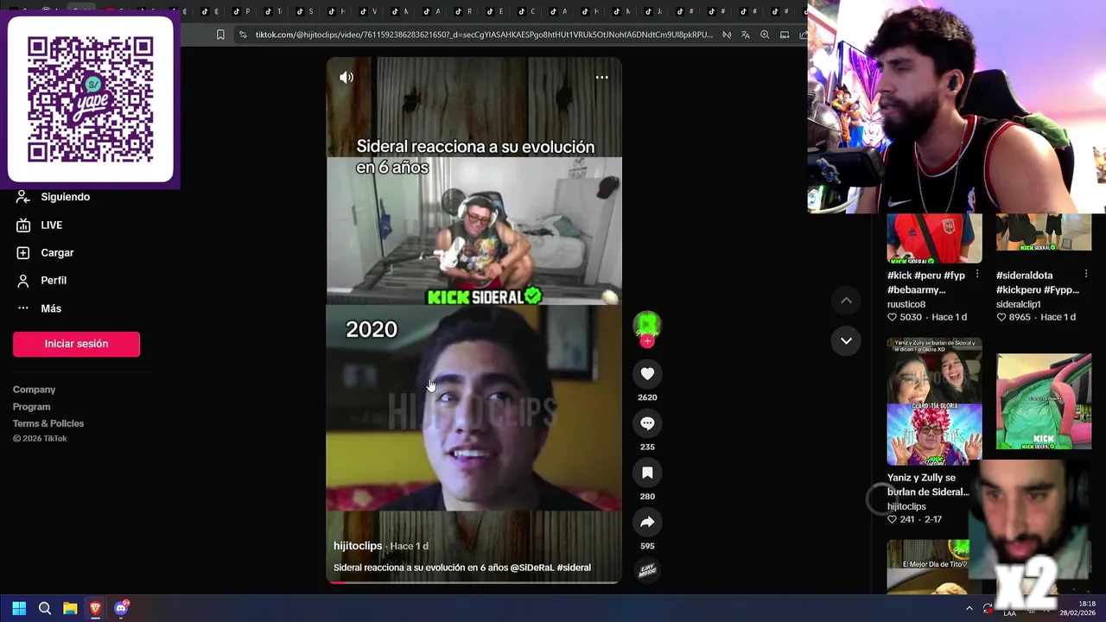Mute the TikTok video sound

pos(346,78)
